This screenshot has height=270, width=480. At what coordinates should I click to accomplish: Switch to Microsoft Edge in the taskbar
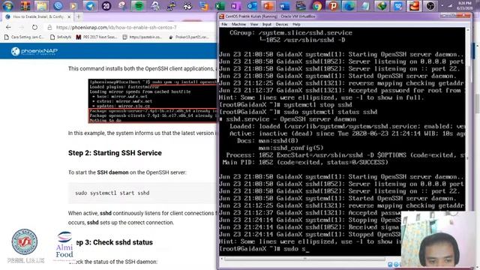click(349, 6)
